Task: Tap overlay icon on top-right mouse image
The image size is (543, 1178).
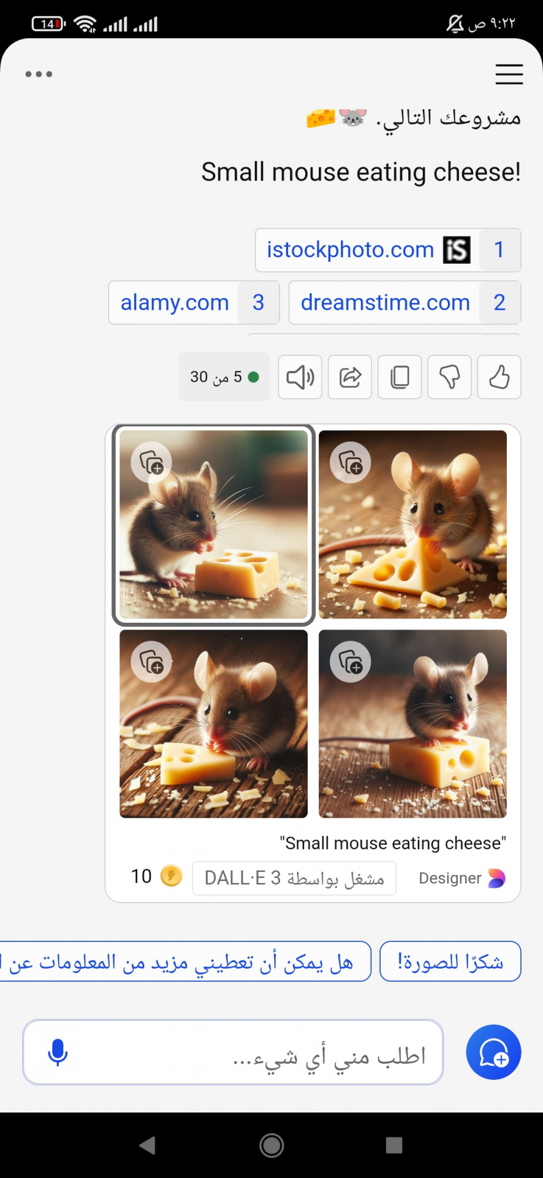Action: pos(351,462)
